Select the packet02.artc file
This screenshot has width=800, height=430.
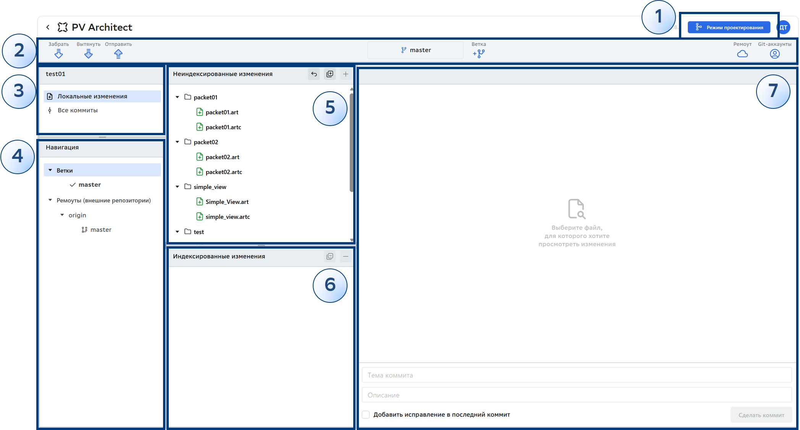[x=224, y=172]
